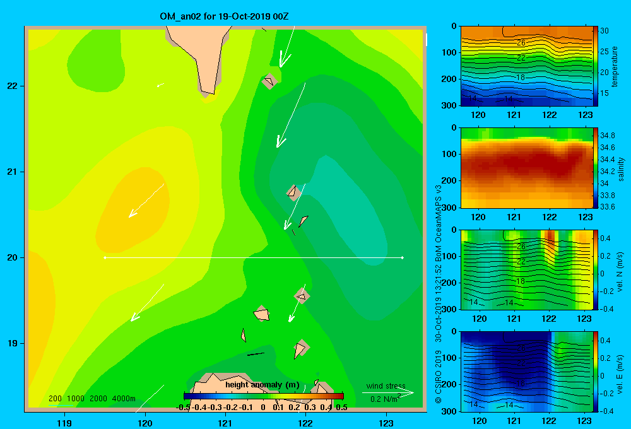Click the 'wind stress' legend label
Screen dimensions: 631x429
[x=386, y=386]
